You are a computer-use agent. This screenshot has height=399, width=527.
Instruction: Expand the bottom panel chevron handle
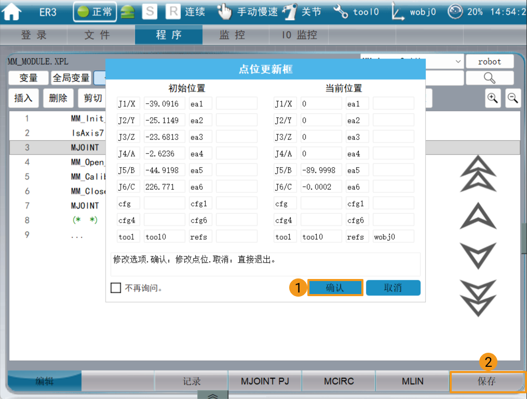pyautogui.click(x=213, y=395)
